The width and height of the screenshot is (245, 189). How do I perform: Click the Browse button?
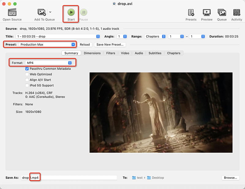tap(231, 178)
